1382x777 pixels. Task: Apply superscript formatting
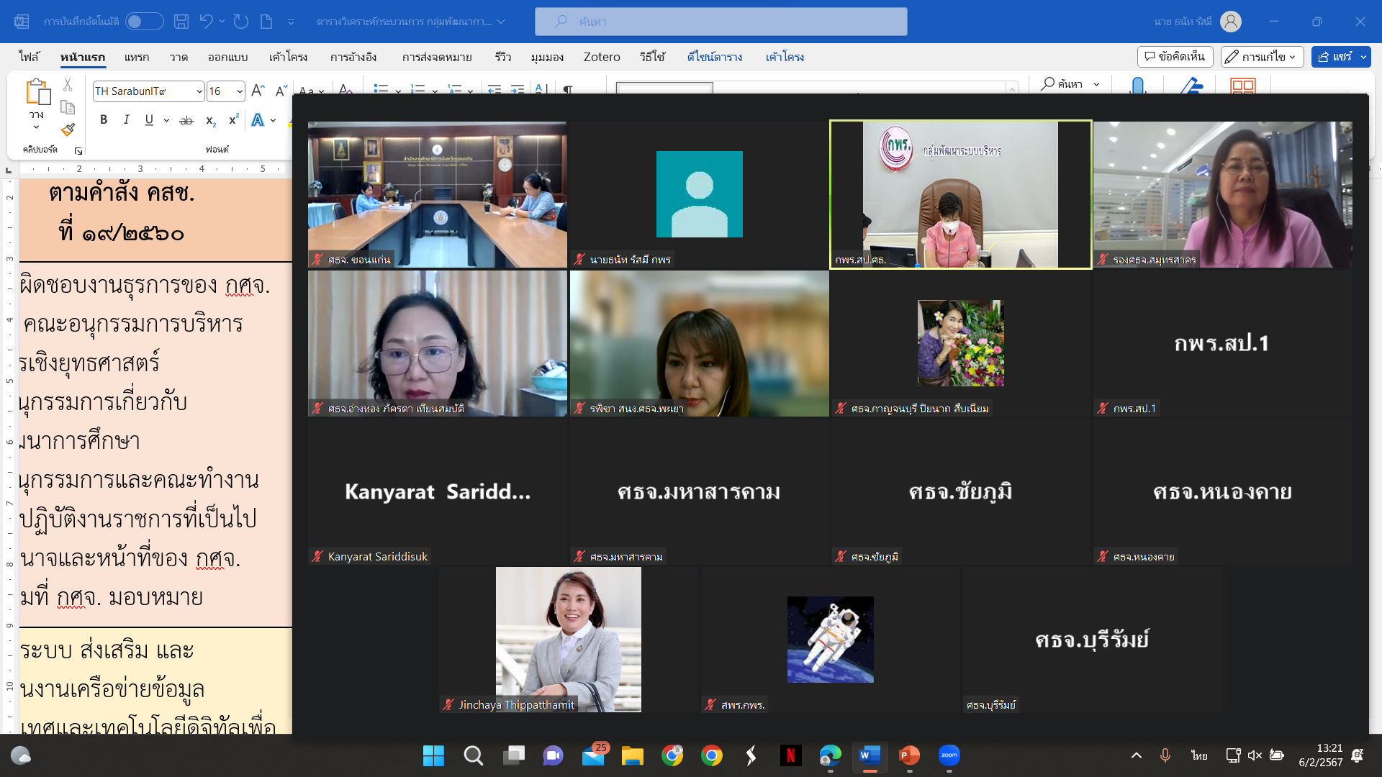(233, 120)
